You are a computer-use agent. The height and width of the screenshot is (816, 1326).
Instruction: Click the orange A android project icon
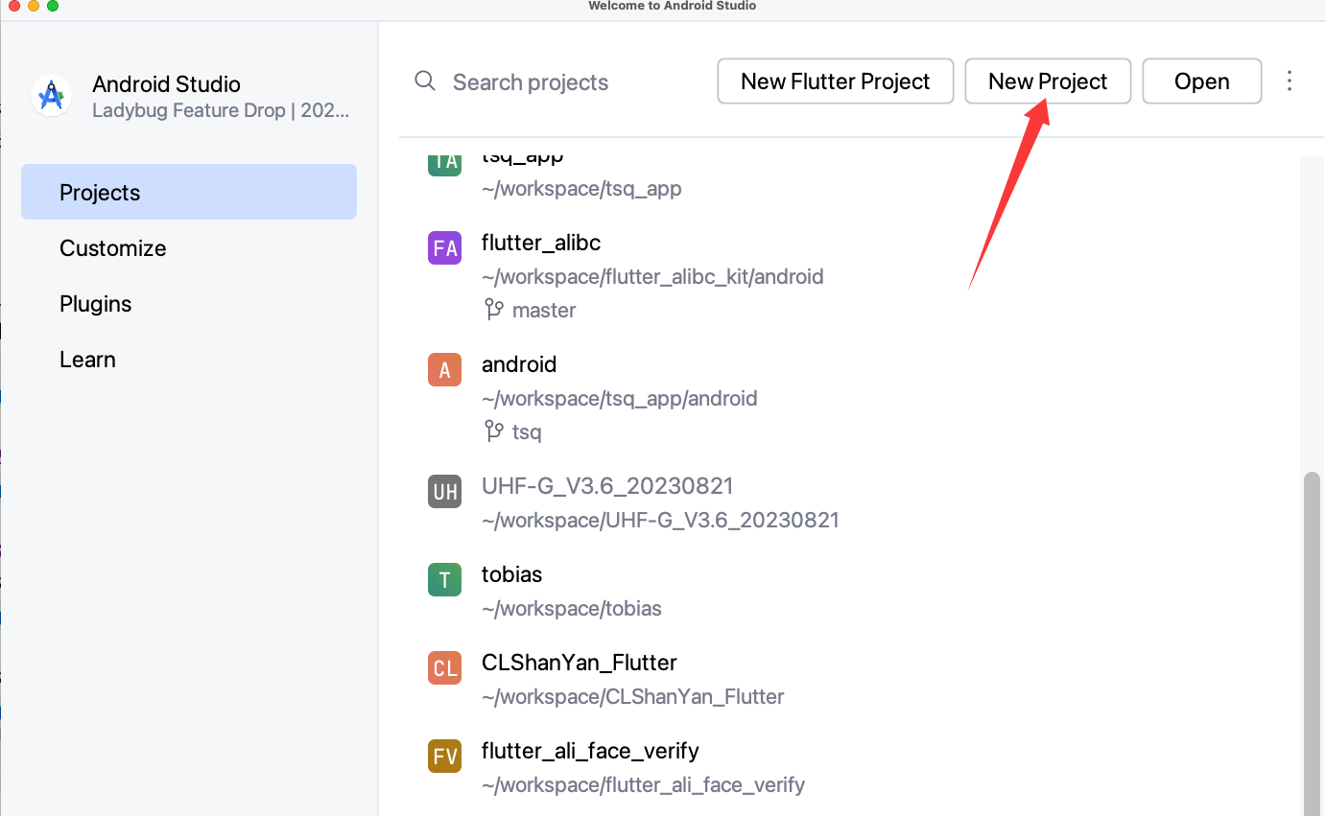pyautogui.click(x=444, y=370)
